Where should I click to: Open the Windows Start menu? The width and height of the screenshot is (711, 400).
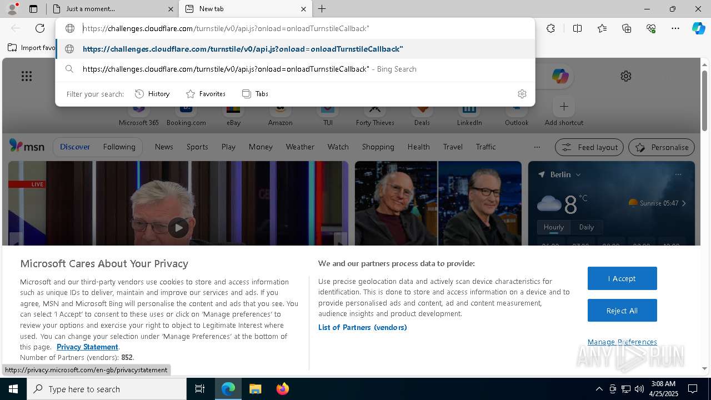(13, 389)
